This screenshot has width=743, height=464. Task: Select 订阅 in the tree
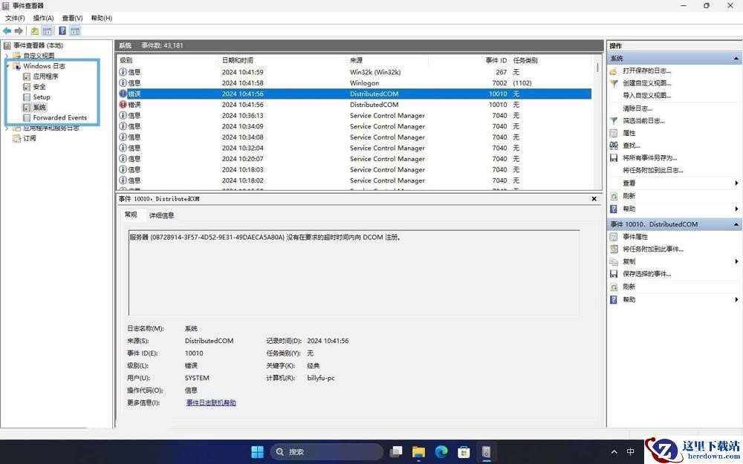click(x=30, y=138)
